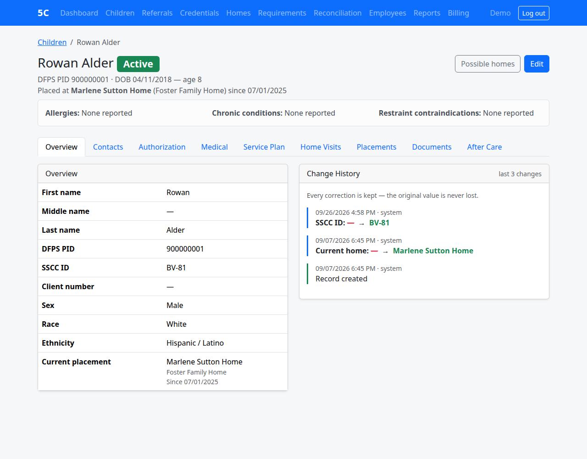
Task: Click the Sex value 'Male'
Action: [175, 305]
